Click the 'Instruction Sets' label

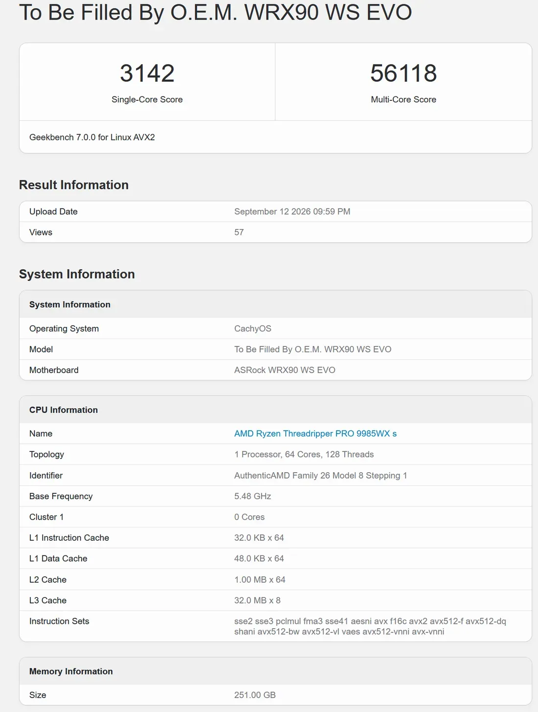(59, 621)
